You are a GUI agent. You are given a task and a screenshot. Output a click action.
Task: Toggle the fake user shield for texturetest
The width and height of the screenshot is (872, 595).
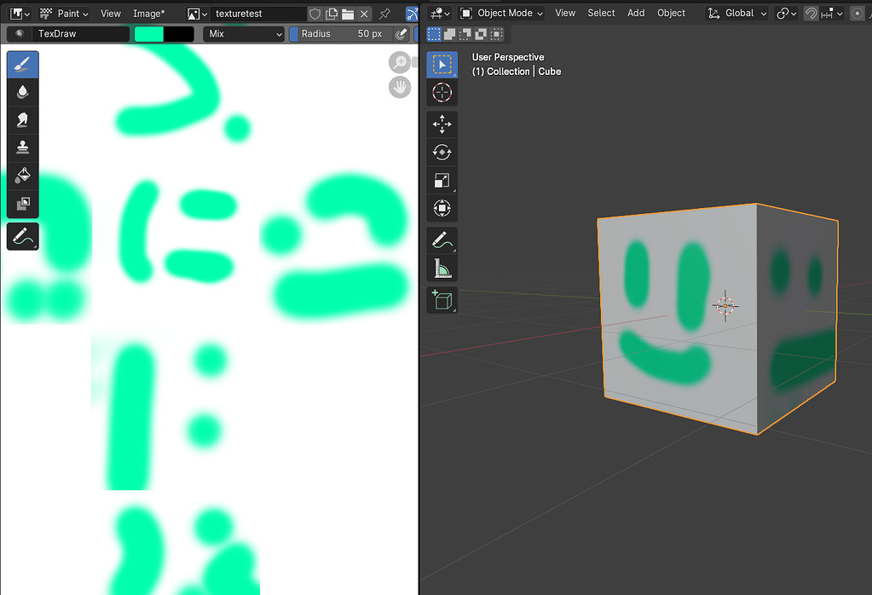[x=315, y=14]
